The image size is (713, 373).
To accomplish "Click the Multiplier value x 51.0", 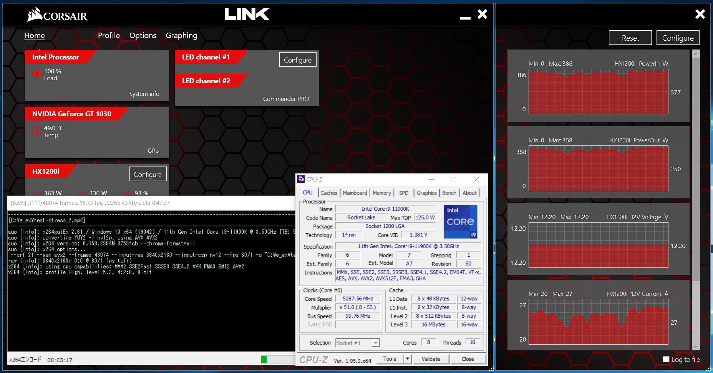I will coord(358,307).
